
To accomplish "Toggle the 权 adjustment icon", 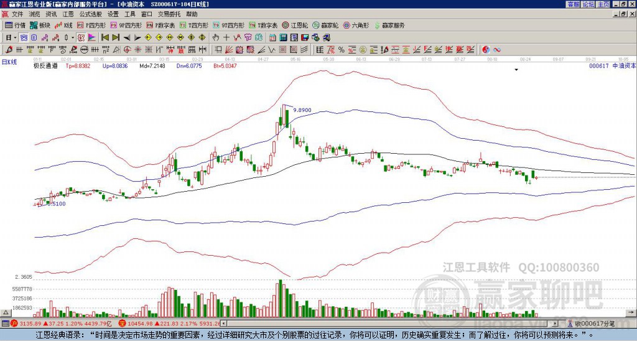I will (81, 38).
